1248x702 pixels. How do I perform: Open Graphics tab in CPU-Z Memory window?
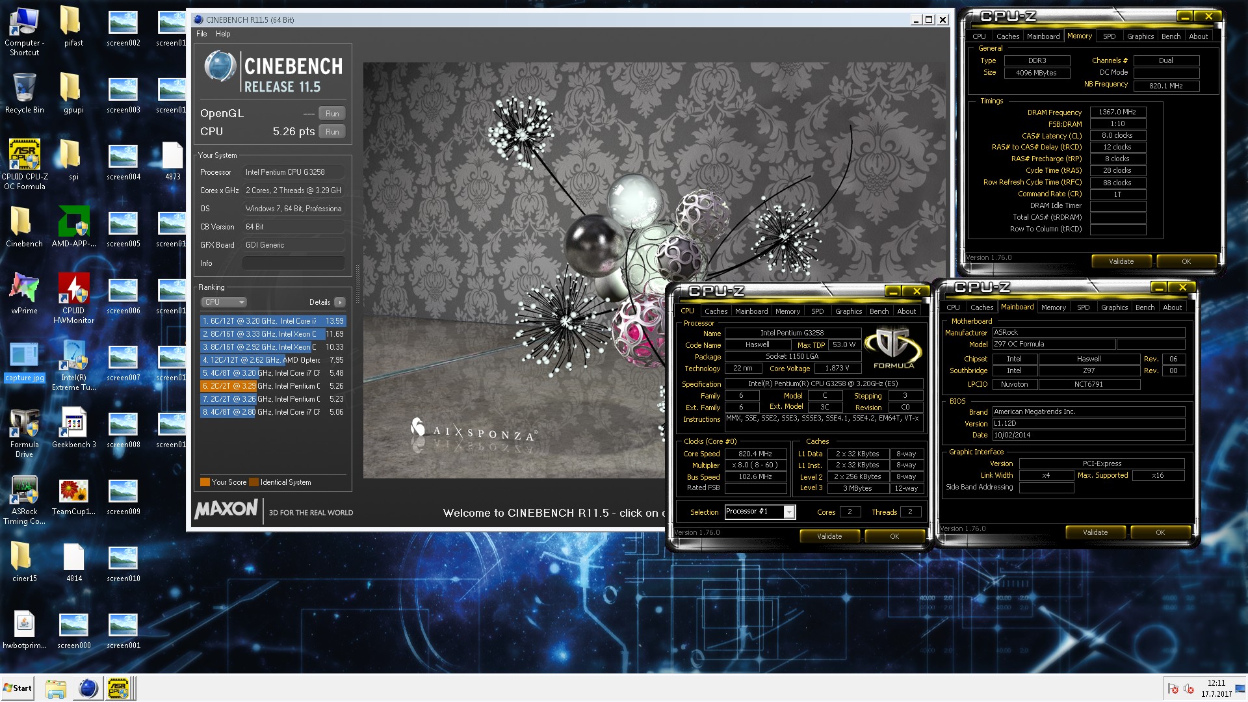click(x=1140, y=36)
